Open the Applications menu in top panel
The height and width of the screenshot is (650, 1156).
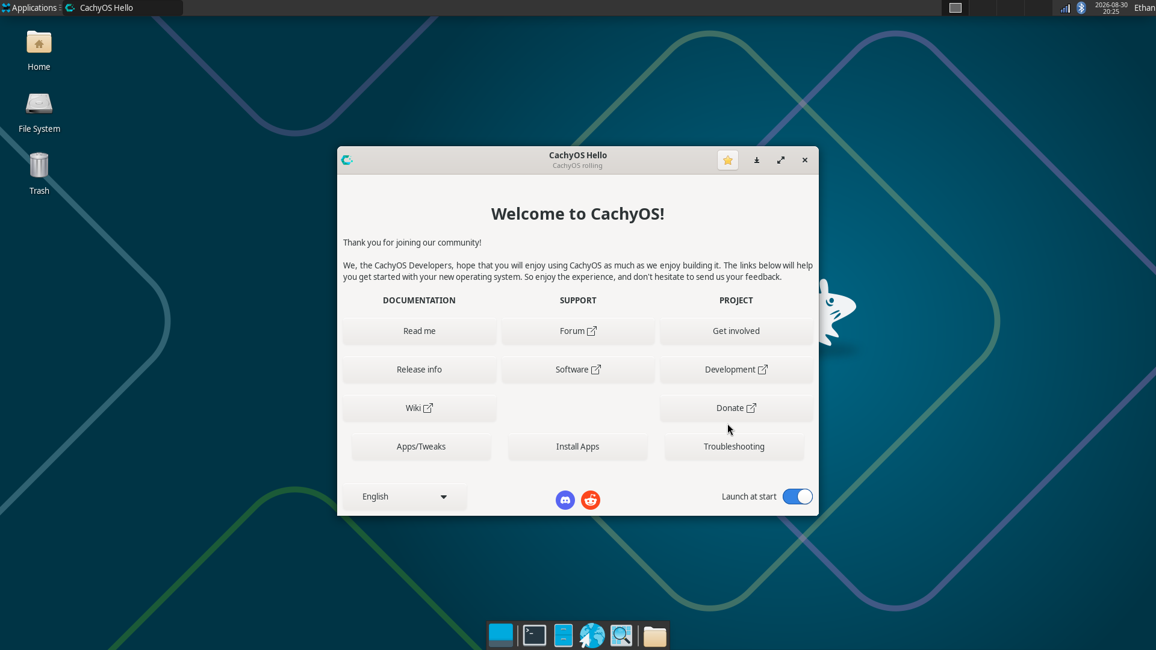[x=30, y=8]
